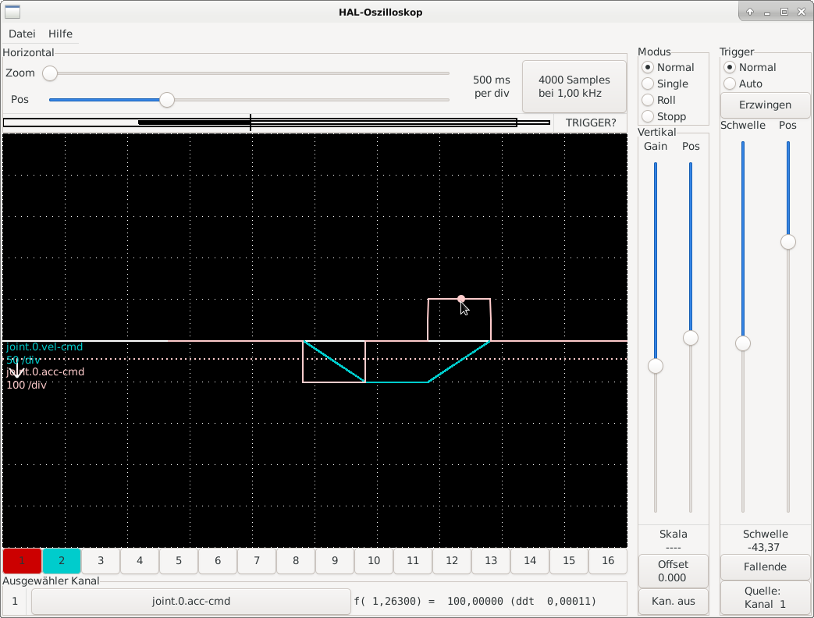Open the Datei menu
The width and height of the screenshot is (814, 618).
click(22, 34)
